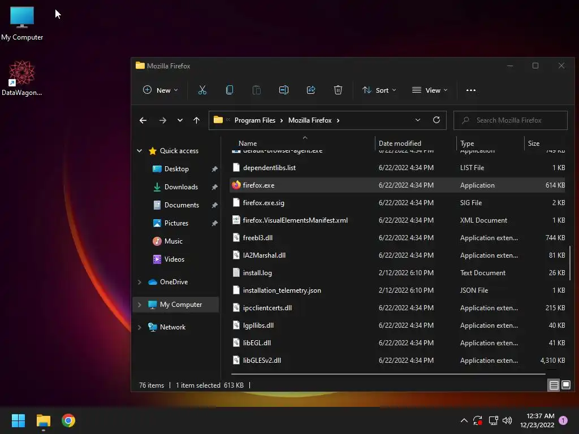579x434 pixels.
Task: Click the sync update tray icon
Action: (478, 420)
